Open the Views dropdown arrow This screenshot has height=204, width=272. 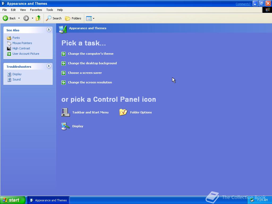pyautogui.click(x=94, y=18)
